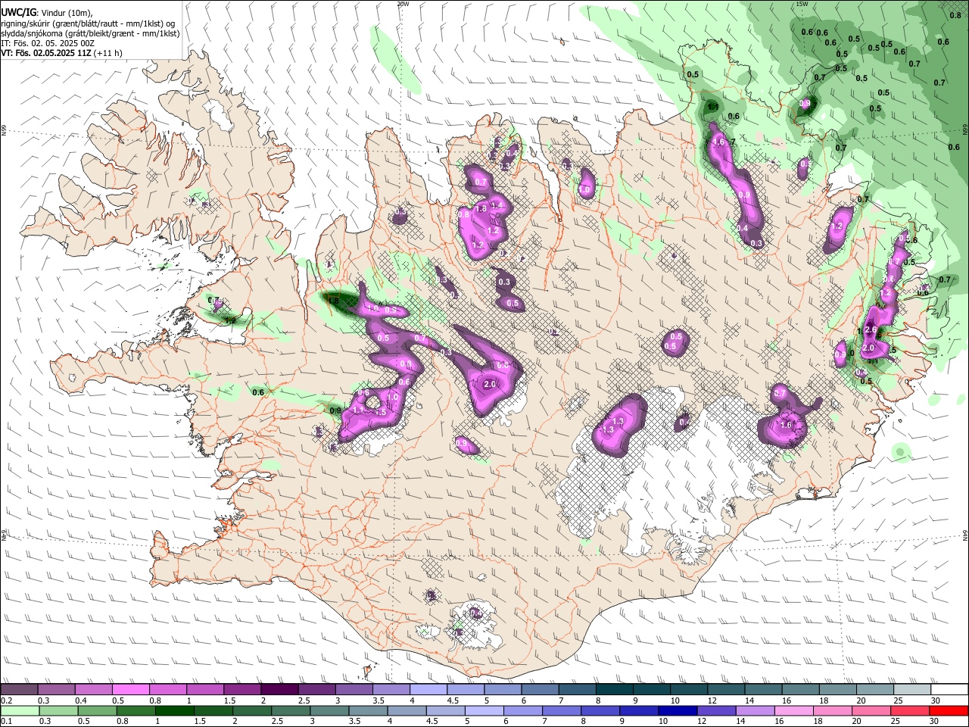
Task: Click the bright red final rain-scale swatch
Action: (x=950, y=710)
